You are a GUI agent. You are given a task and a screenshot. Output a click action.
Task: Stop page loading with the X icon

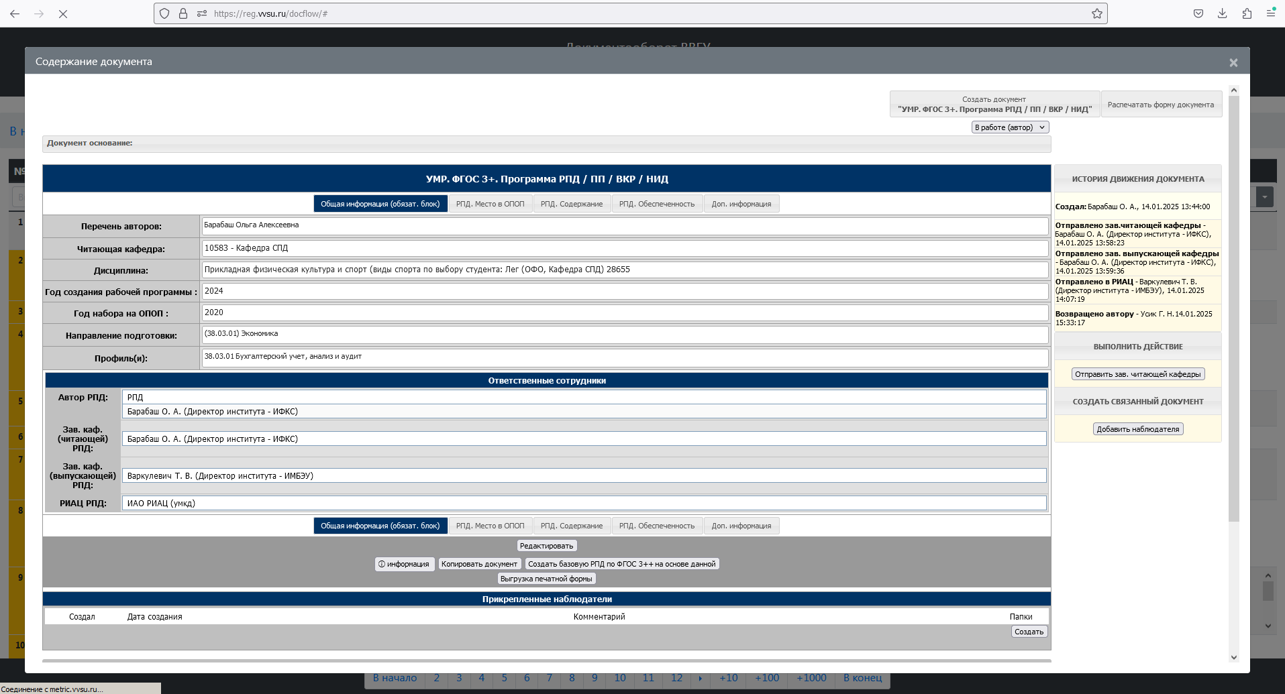(63, 13)
